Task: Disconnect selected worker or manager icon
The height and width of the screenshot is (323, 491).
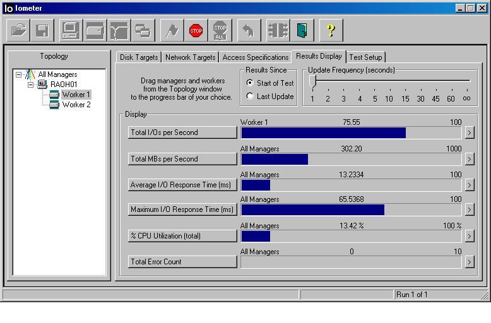Action: pos(278,30)
